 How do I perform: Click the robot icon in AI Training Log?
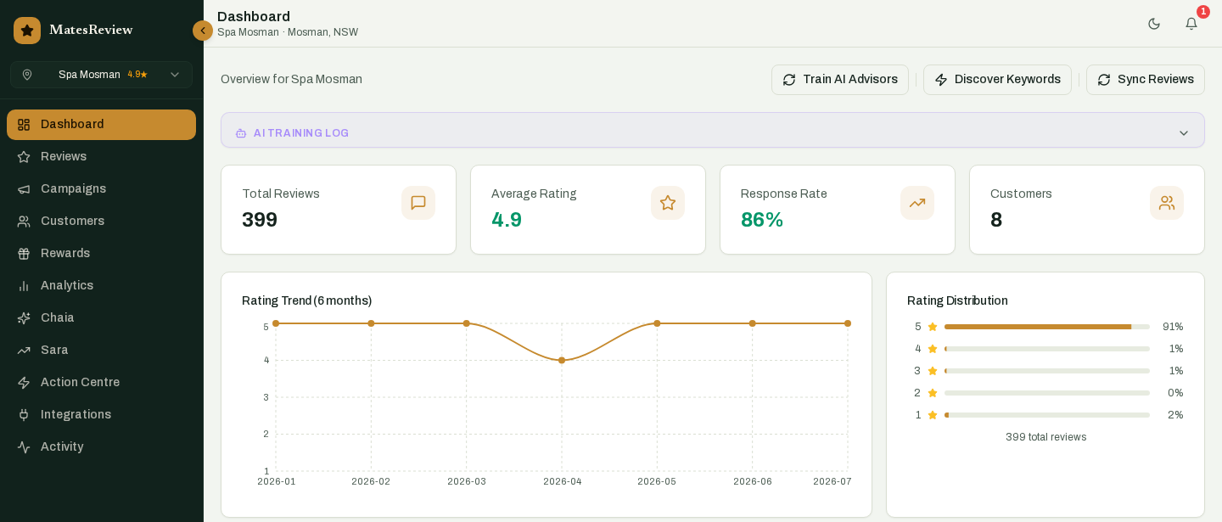click(x=241, y=133)
